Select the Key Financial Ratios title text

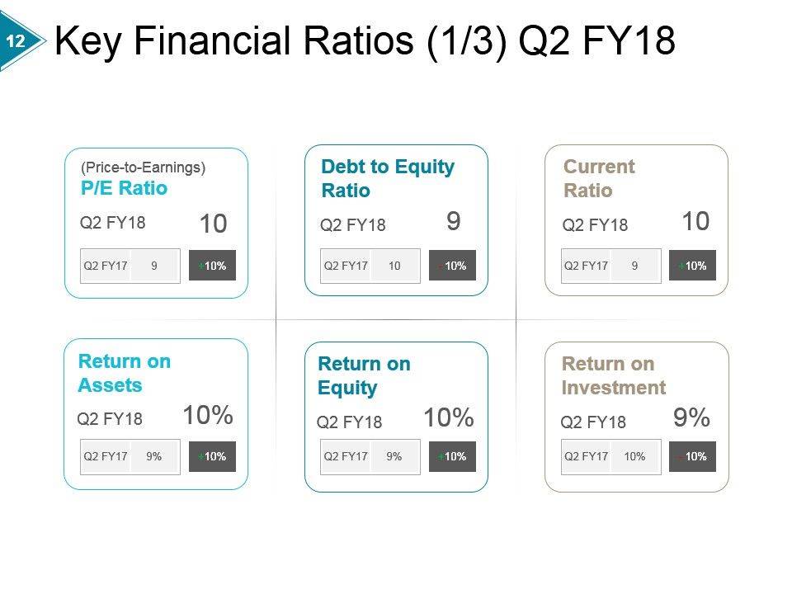pos(365,40)
